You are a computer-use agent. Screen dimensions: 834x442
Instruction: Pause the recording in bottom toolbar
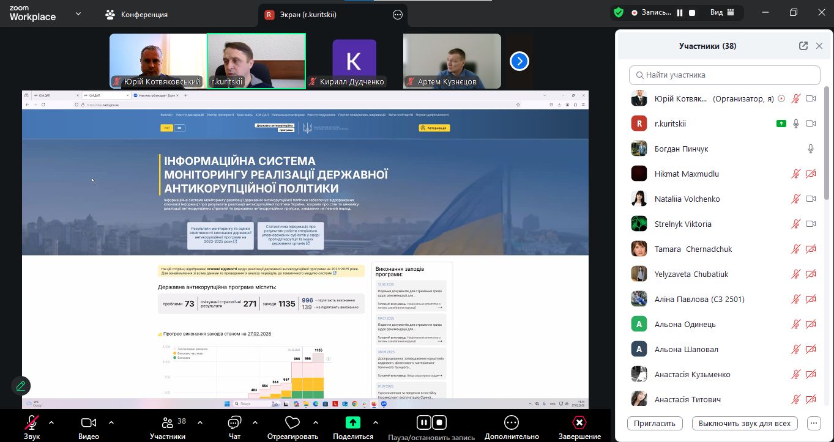click(x=423, y=422)
